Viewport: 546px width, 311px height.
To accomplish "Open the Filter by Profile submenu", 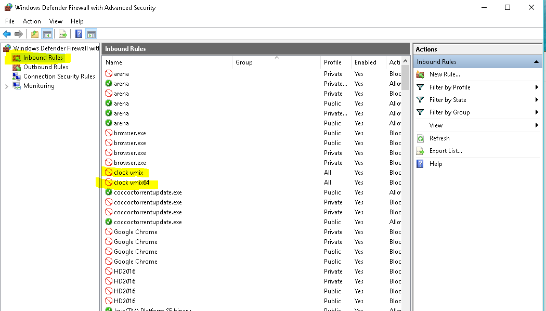I will point(450,87).
